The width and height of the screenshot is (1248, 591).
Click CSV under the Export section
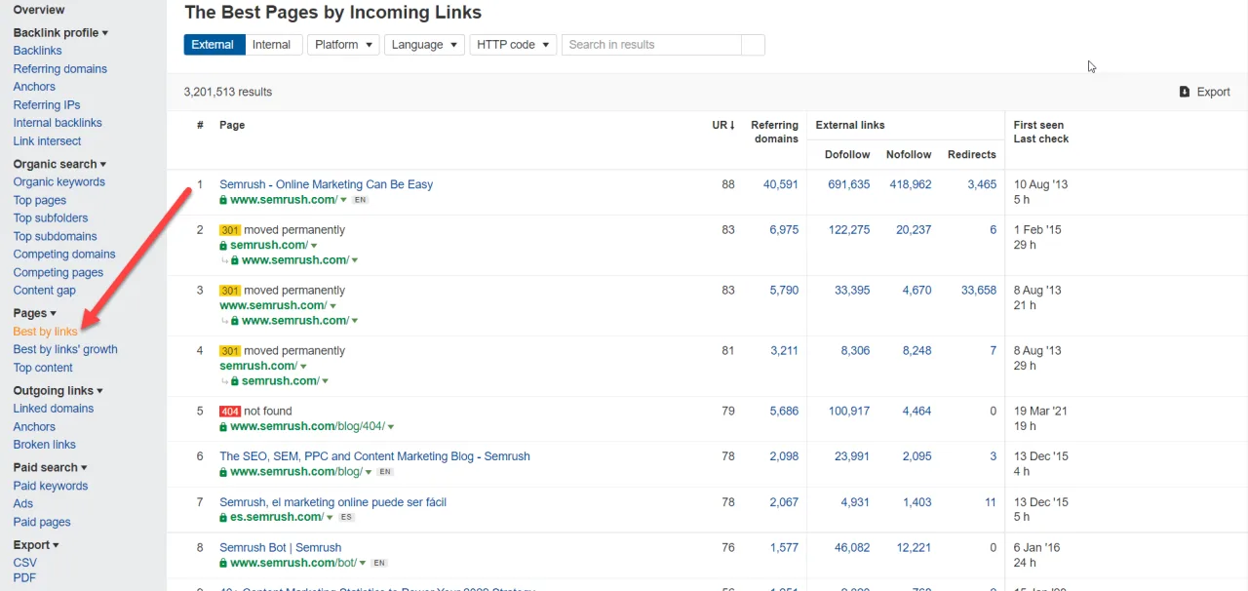click(x=24, y=562)
